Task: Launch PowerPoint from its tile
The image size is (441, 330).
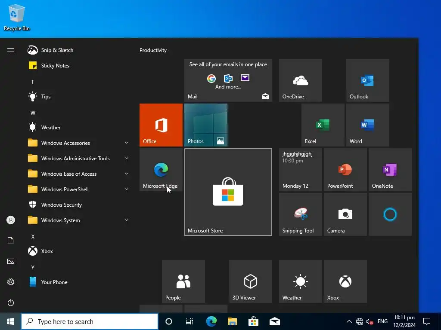Action: point(345,170)
